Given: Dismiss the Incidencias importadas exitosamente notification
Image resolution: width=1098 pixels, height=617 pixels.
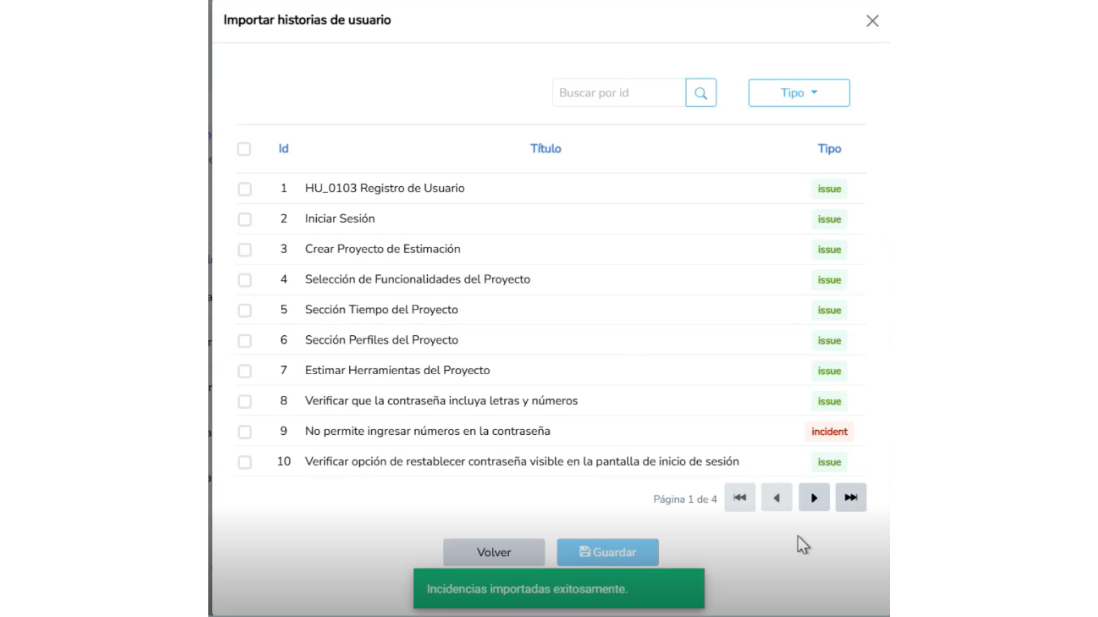Looking at the screenshot, I should coord(559,588).
